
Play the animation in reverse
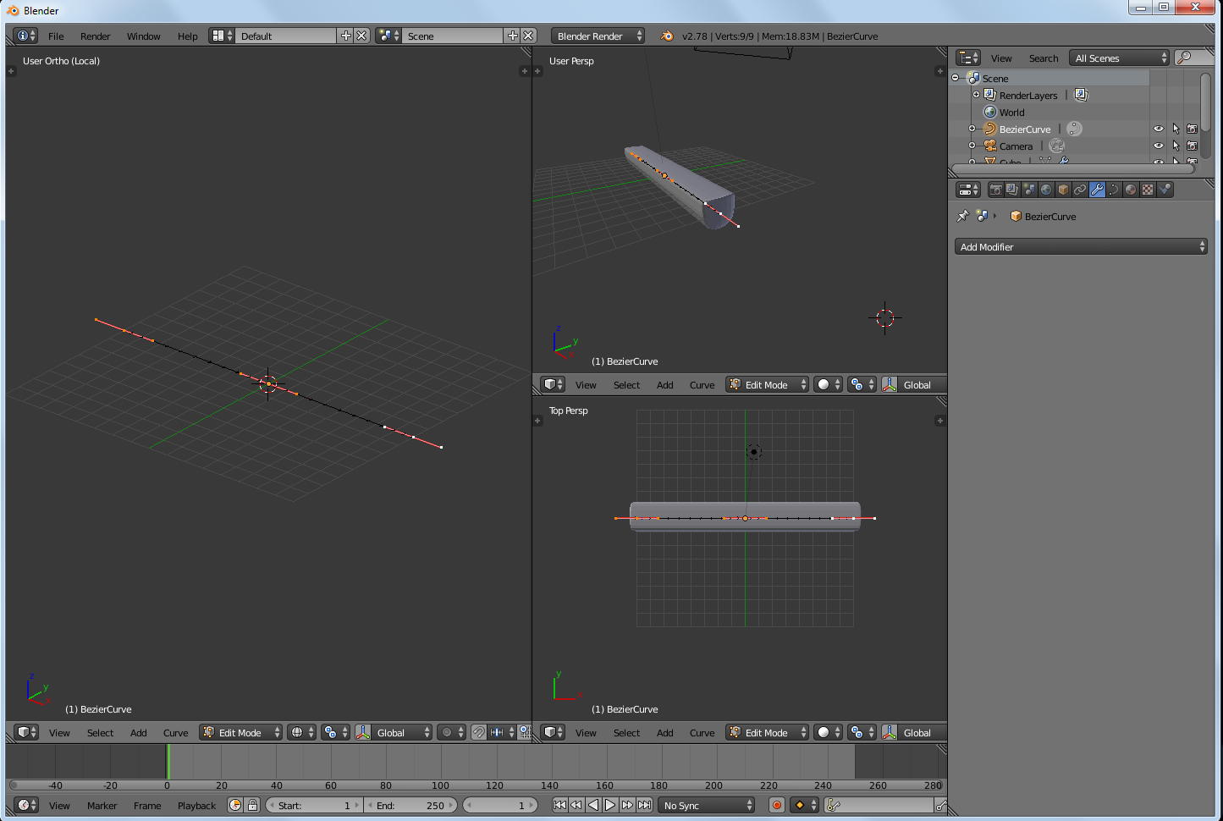click(x=593, y=805)
